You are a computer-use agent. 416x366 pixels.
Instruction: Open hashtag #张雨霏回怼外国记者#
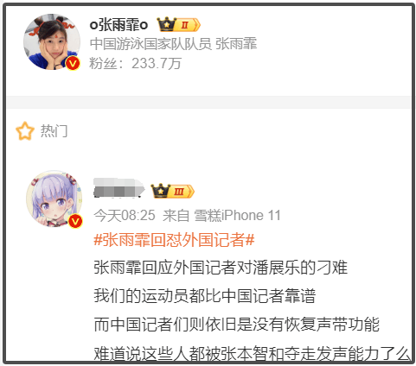[x=174, y=240]
